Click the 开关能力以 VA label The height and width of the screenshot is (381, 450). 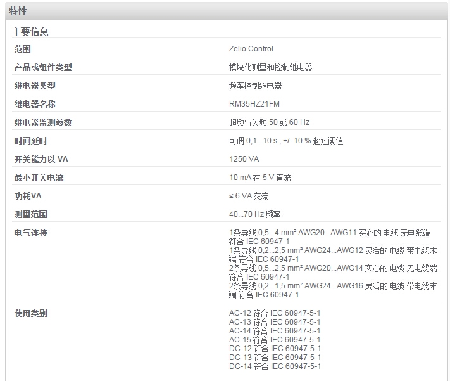click(41, 159)
